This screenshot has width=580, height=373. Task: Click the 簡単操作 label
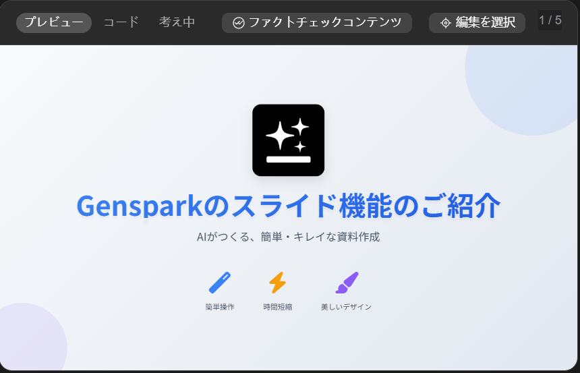[220, 307]
